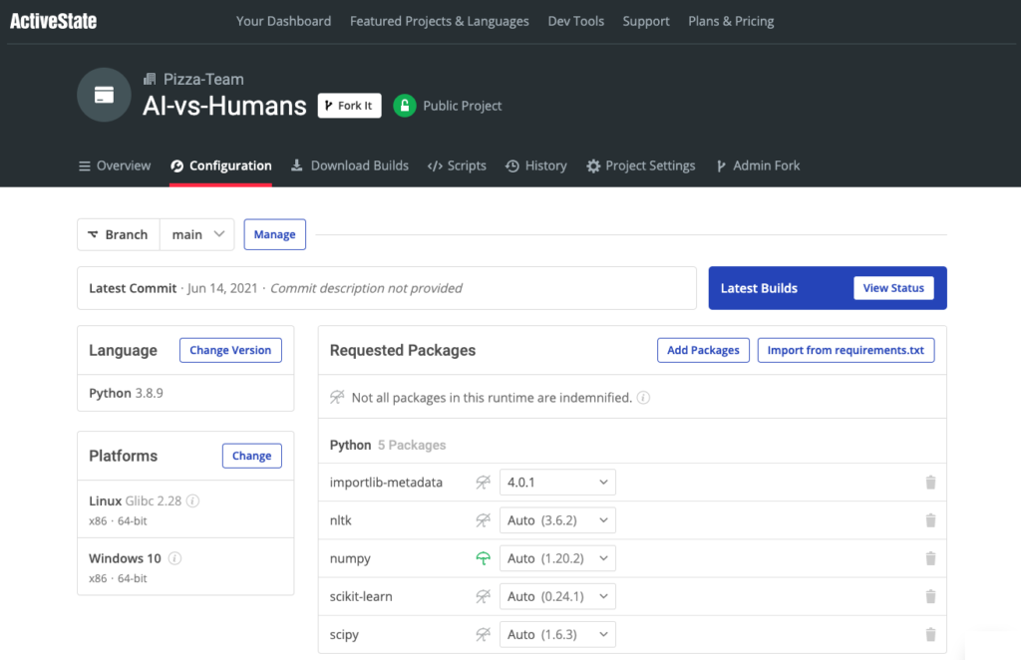Screen dimensions: 1021x660
Task: Open the Project Settings tab
Action: (641, 165)
